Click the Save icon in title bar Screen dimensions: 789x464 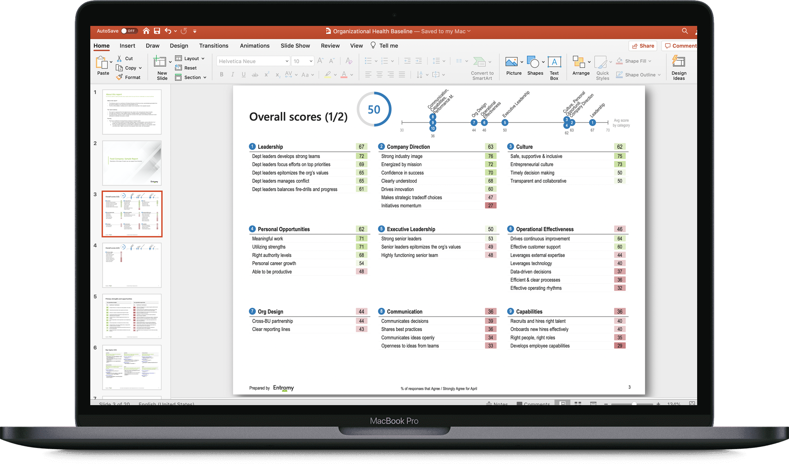[x=157, y=31]
